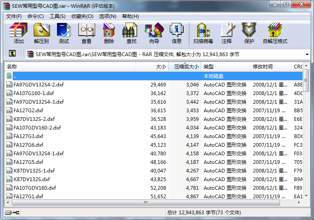Run the 测试 (Test) archive tool
The image size is (314, 220).
tap(64, 33)
